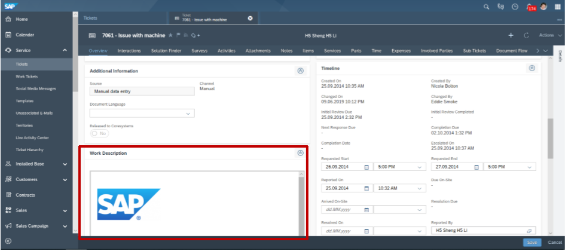The width and height of the screenshot is (565, 251).
Task: Collapse the sidebar with the bottom arrow icon
Action: pyautogui.click(x=8, y=241)
